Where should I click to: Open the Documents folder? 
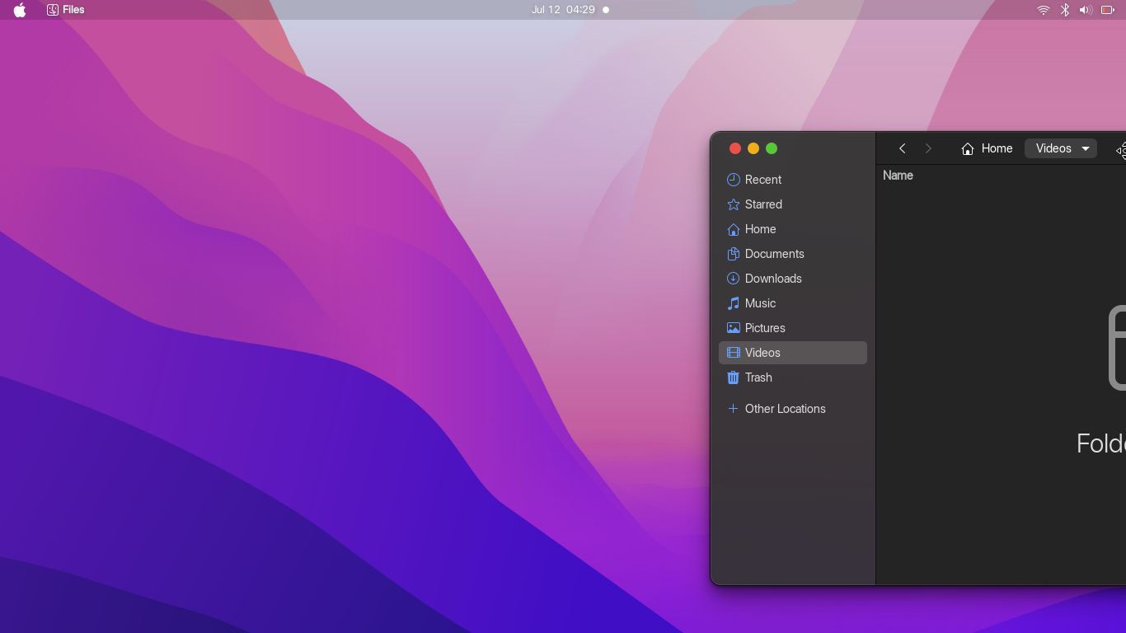coord(774,253)
